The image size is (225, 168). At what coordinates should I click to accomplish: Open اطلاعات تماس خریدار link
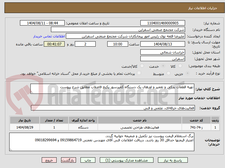coord(49,36)
